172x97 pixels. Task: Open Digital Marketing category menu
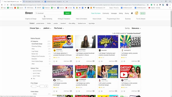tap(47, 19)
